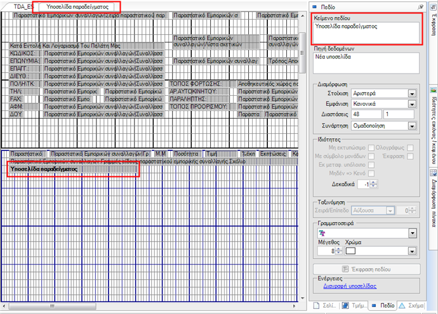
Task: Select the ΕΠΩΝΥΜΙΑ: label field
Action: click(x=24, y=61)
